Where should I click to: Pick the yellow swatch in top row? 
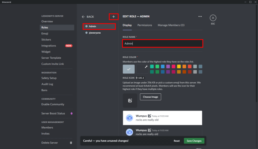[x=179, y=66]
